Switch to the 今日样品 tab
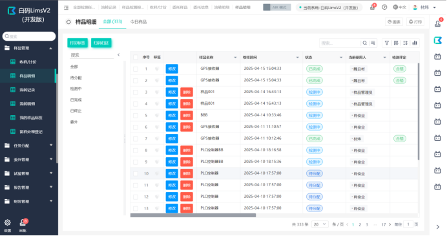447x236 pixels. (x=138, y=22)
